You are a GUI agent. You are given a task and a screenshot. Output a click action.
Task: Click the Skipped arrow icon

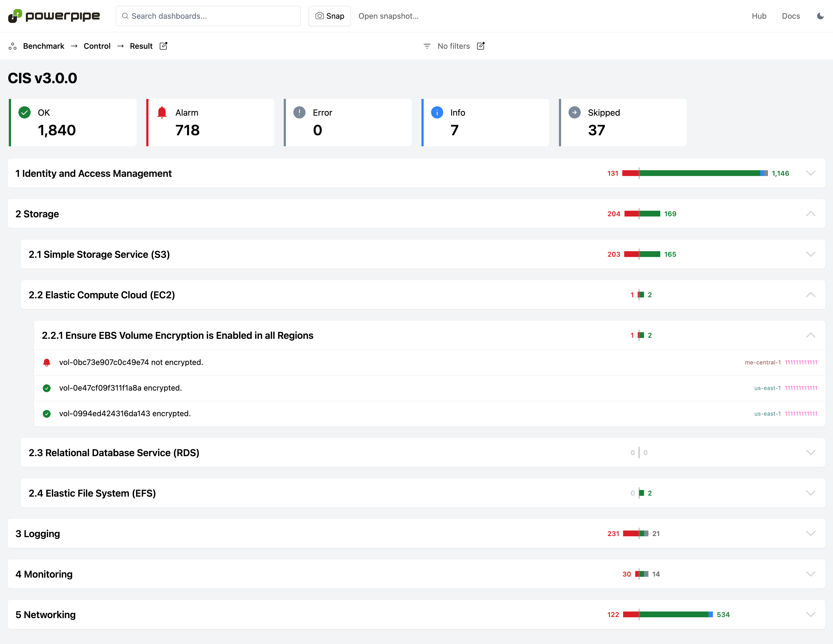click(x=574, y=112)
